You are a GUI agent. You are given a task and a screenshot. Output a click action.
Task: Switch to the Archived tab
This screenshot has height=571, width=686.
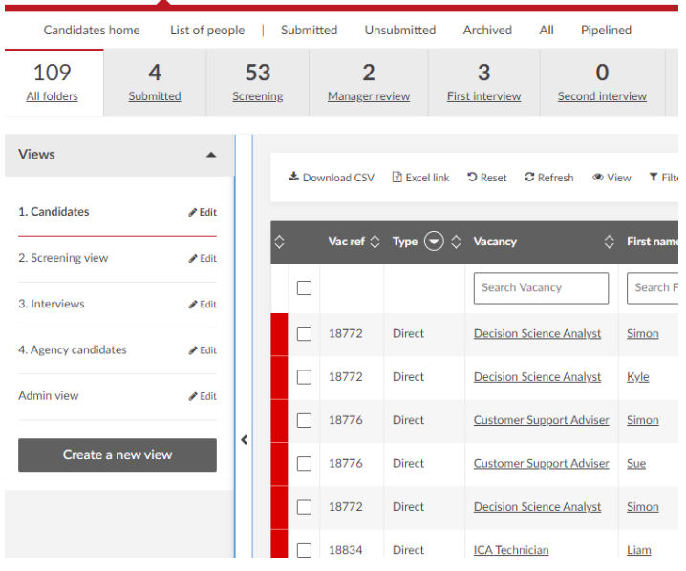pyautogui.click(x=487, y=30)
